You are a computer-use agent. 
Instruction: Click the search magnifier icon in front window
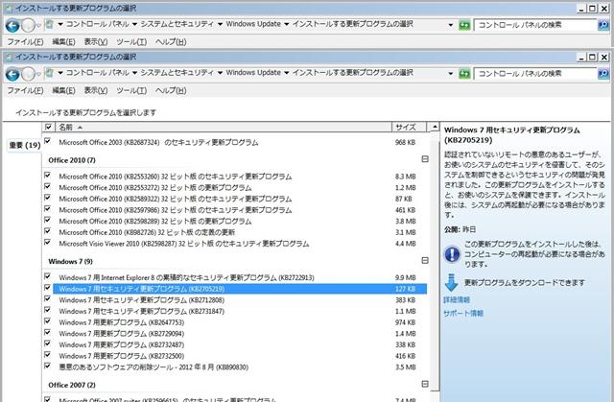pyautogui.click(x=603, y=74)
